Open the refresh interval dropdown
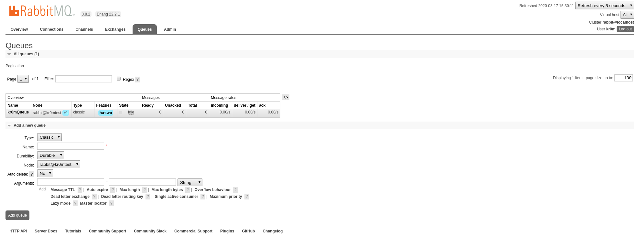637x236 pixels. tap(604, 6)
